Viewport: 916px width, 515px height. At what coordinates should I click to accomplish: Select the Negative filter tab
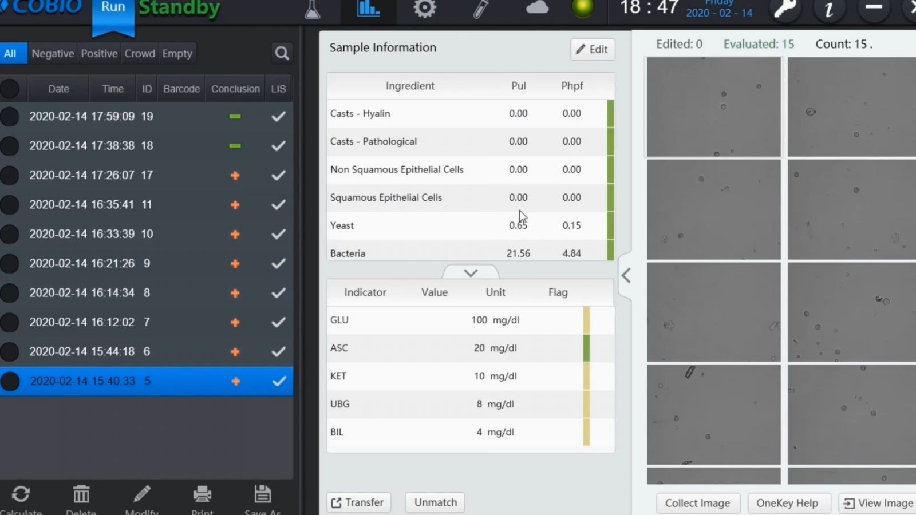pos(53,54)
